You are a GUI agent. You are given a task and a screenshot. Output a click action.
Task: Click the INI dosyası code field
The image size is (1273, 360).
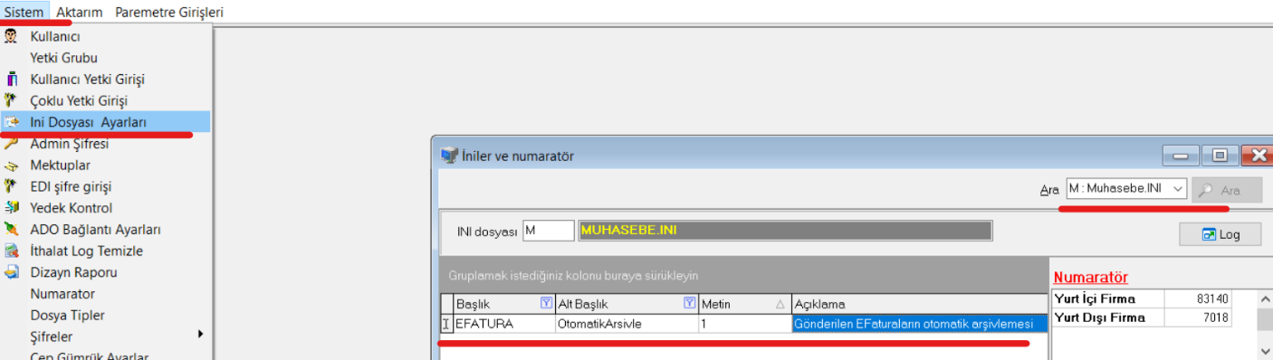549,231
